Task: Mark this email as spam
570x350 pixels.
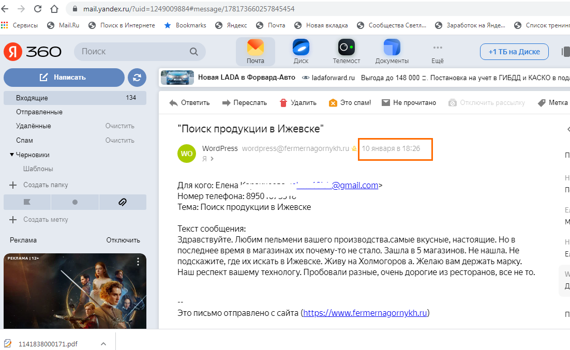Action: tap(333, 103)
